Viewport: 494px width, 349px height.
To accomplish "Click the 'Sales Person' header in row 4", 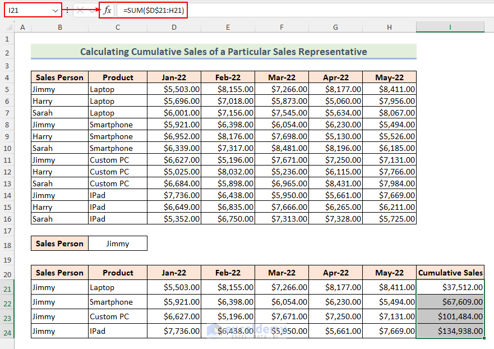I will point(59,77).
